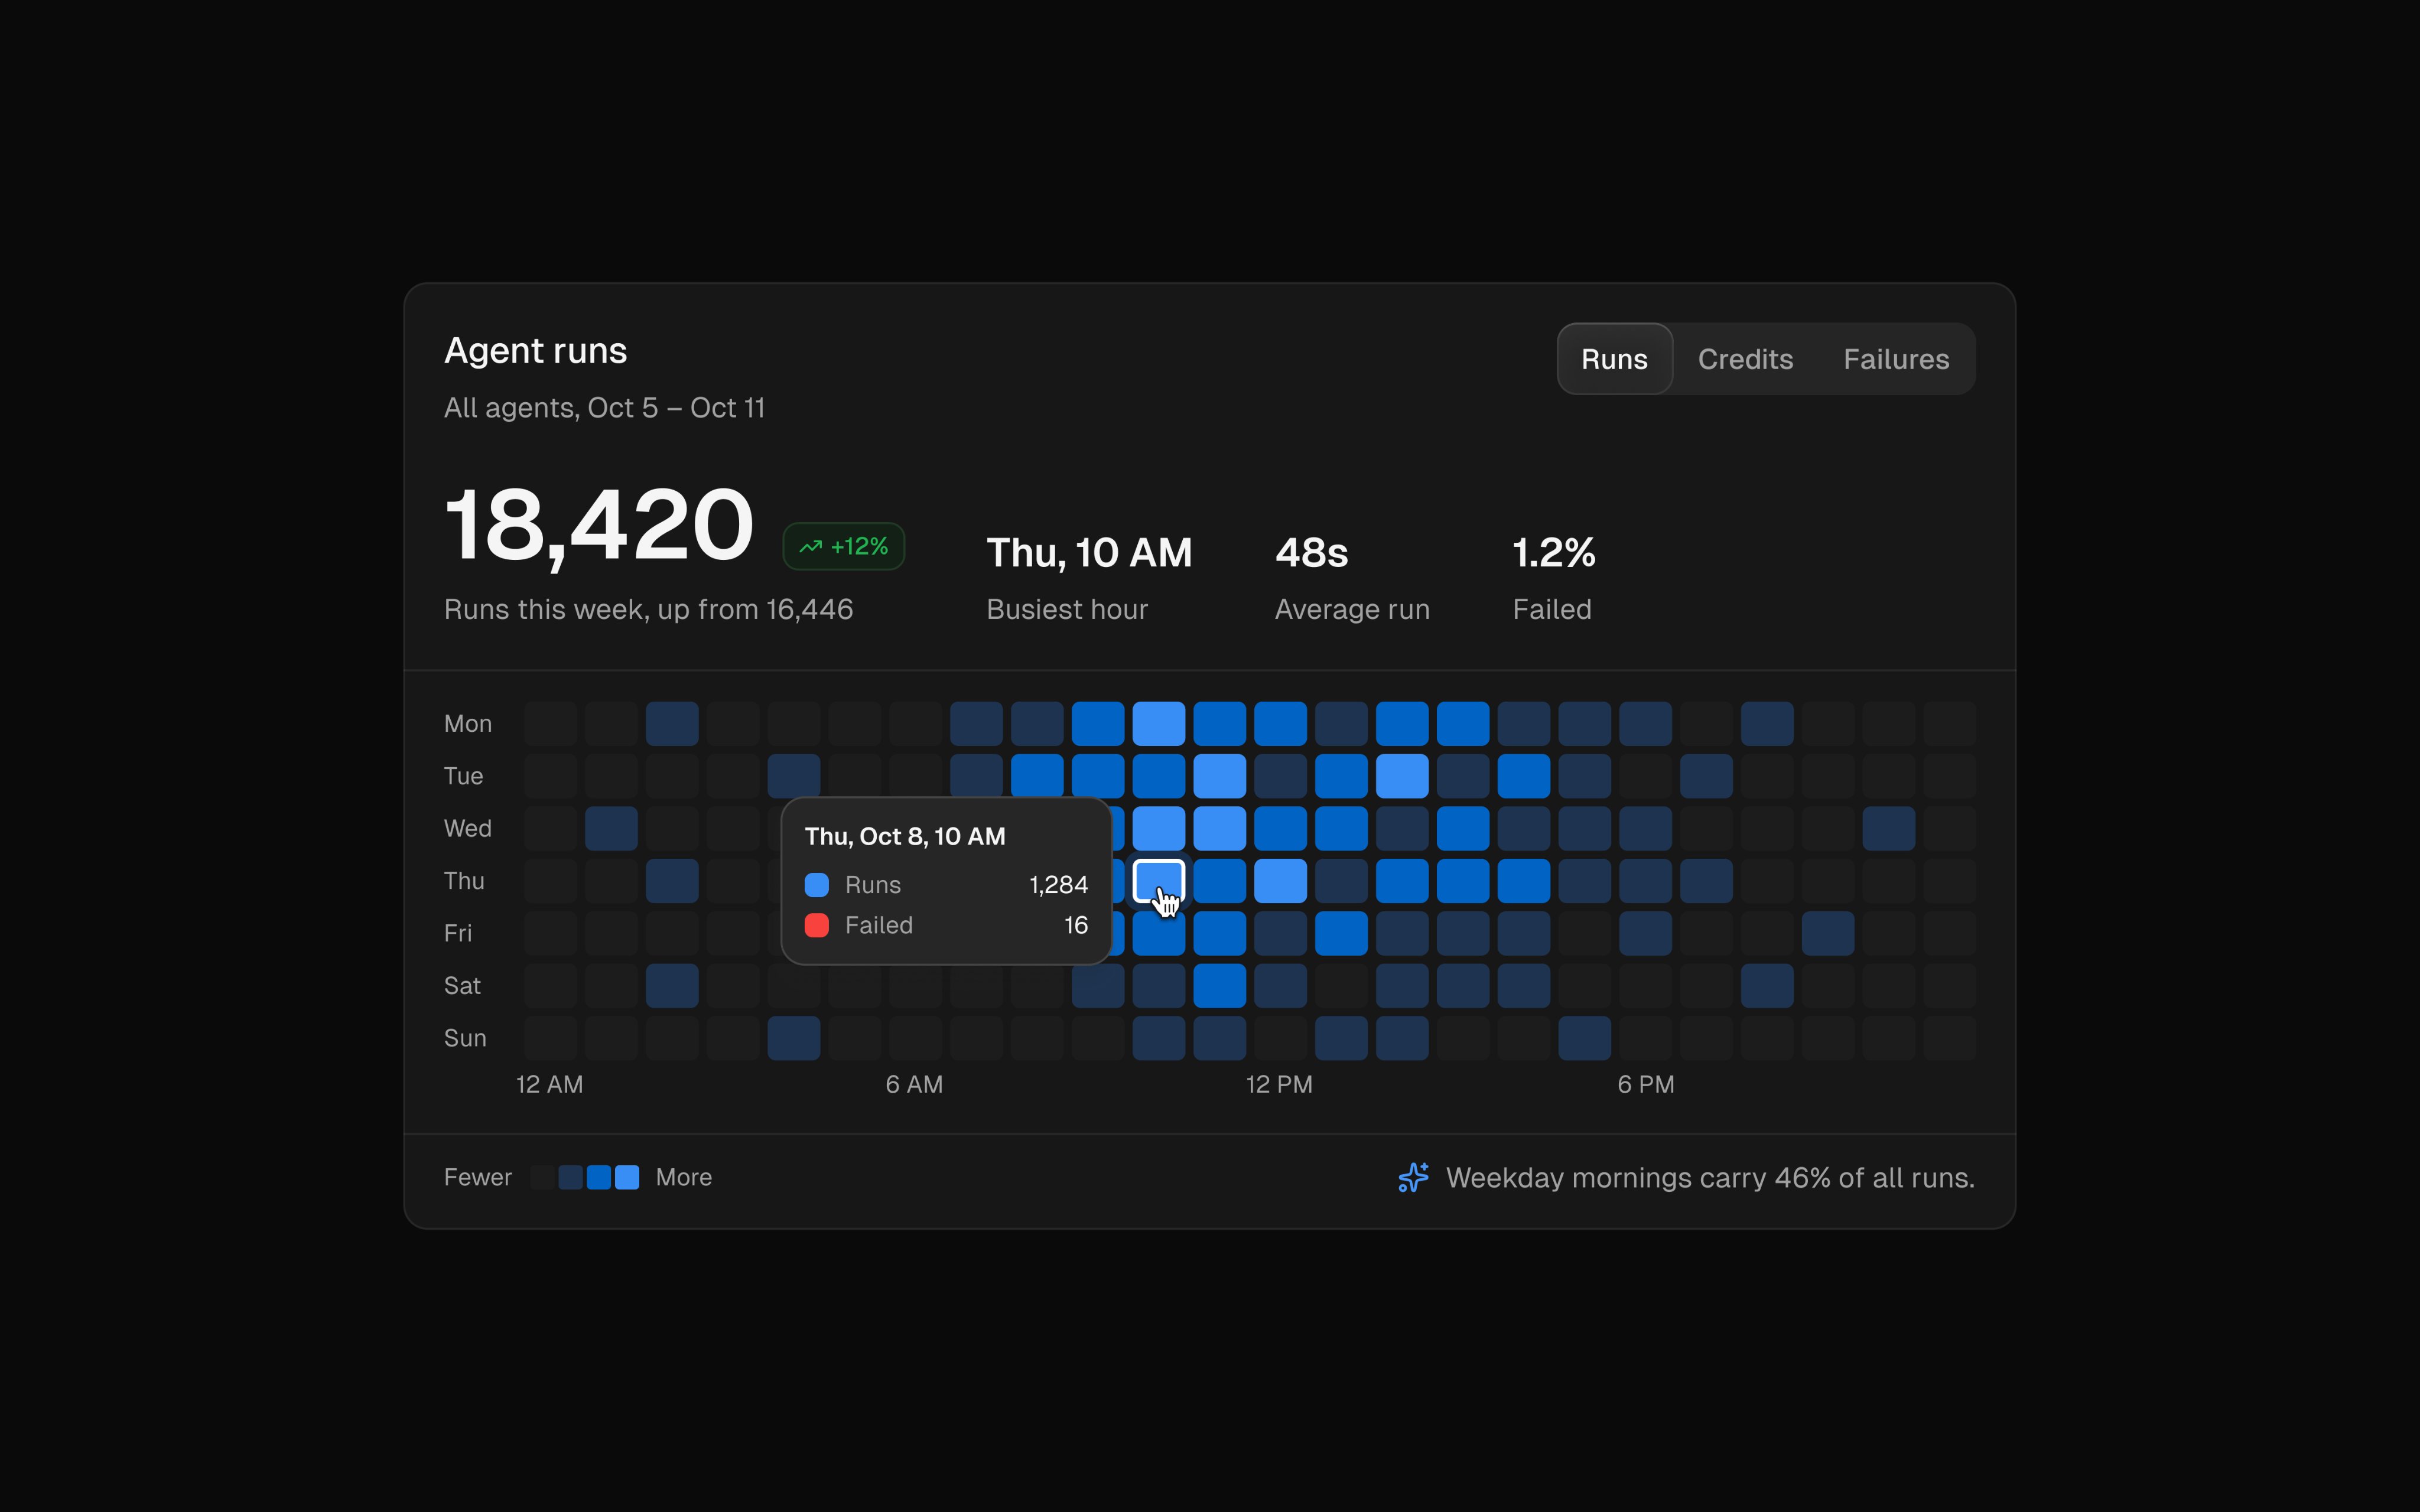Click the 48s average run value

click(1311, 553)
